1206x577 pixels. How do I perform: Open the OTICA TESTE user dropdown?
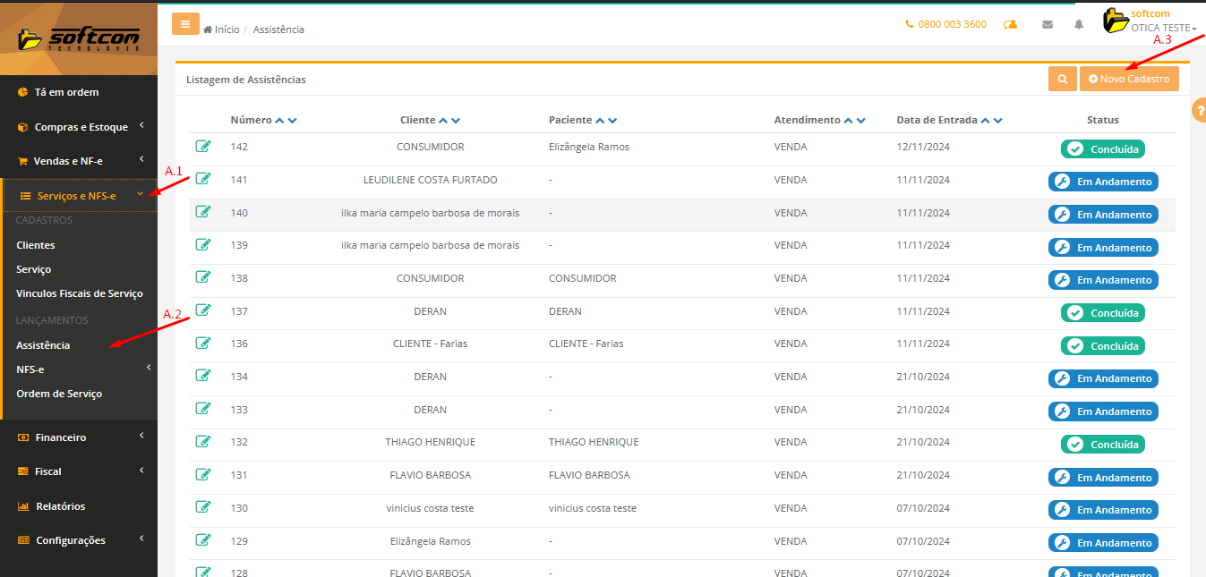pos(1163,28)
